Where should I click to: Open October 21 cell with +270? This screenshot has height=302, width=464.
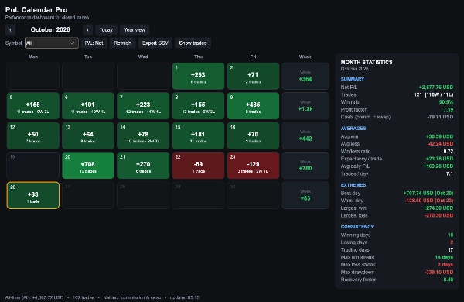pos(143,166)
